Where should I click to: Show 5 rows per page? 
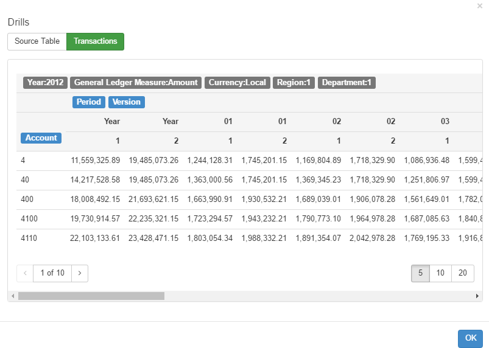[x=420, y=273]
